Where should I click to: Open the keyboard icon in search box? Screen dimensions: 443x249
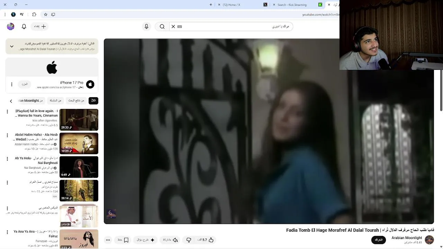[x=180, y=27]
